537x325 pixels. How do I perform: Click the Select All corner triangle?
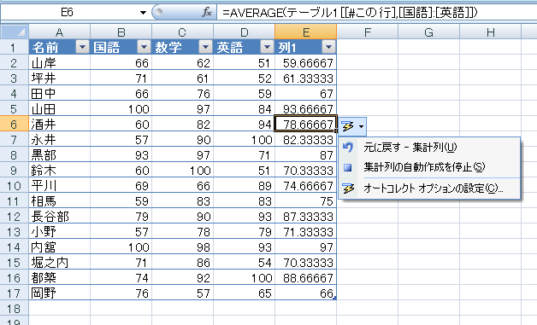15,32
